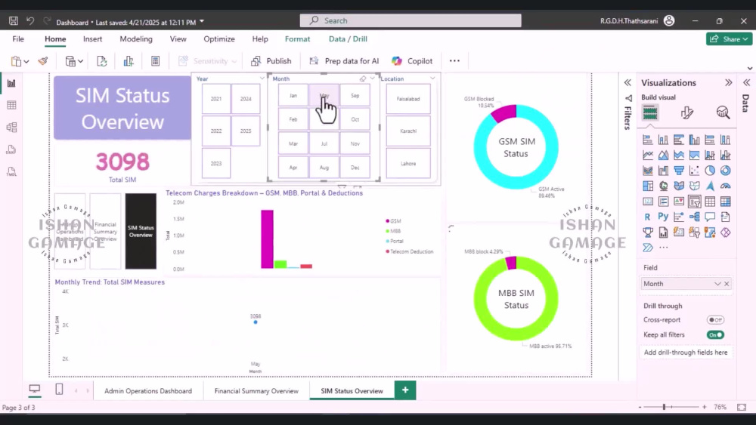This screenshot has height=425, width=756.
Task: Switch to Insert ribbon tab
Action: pyautogui.click(x=92, y=39)
